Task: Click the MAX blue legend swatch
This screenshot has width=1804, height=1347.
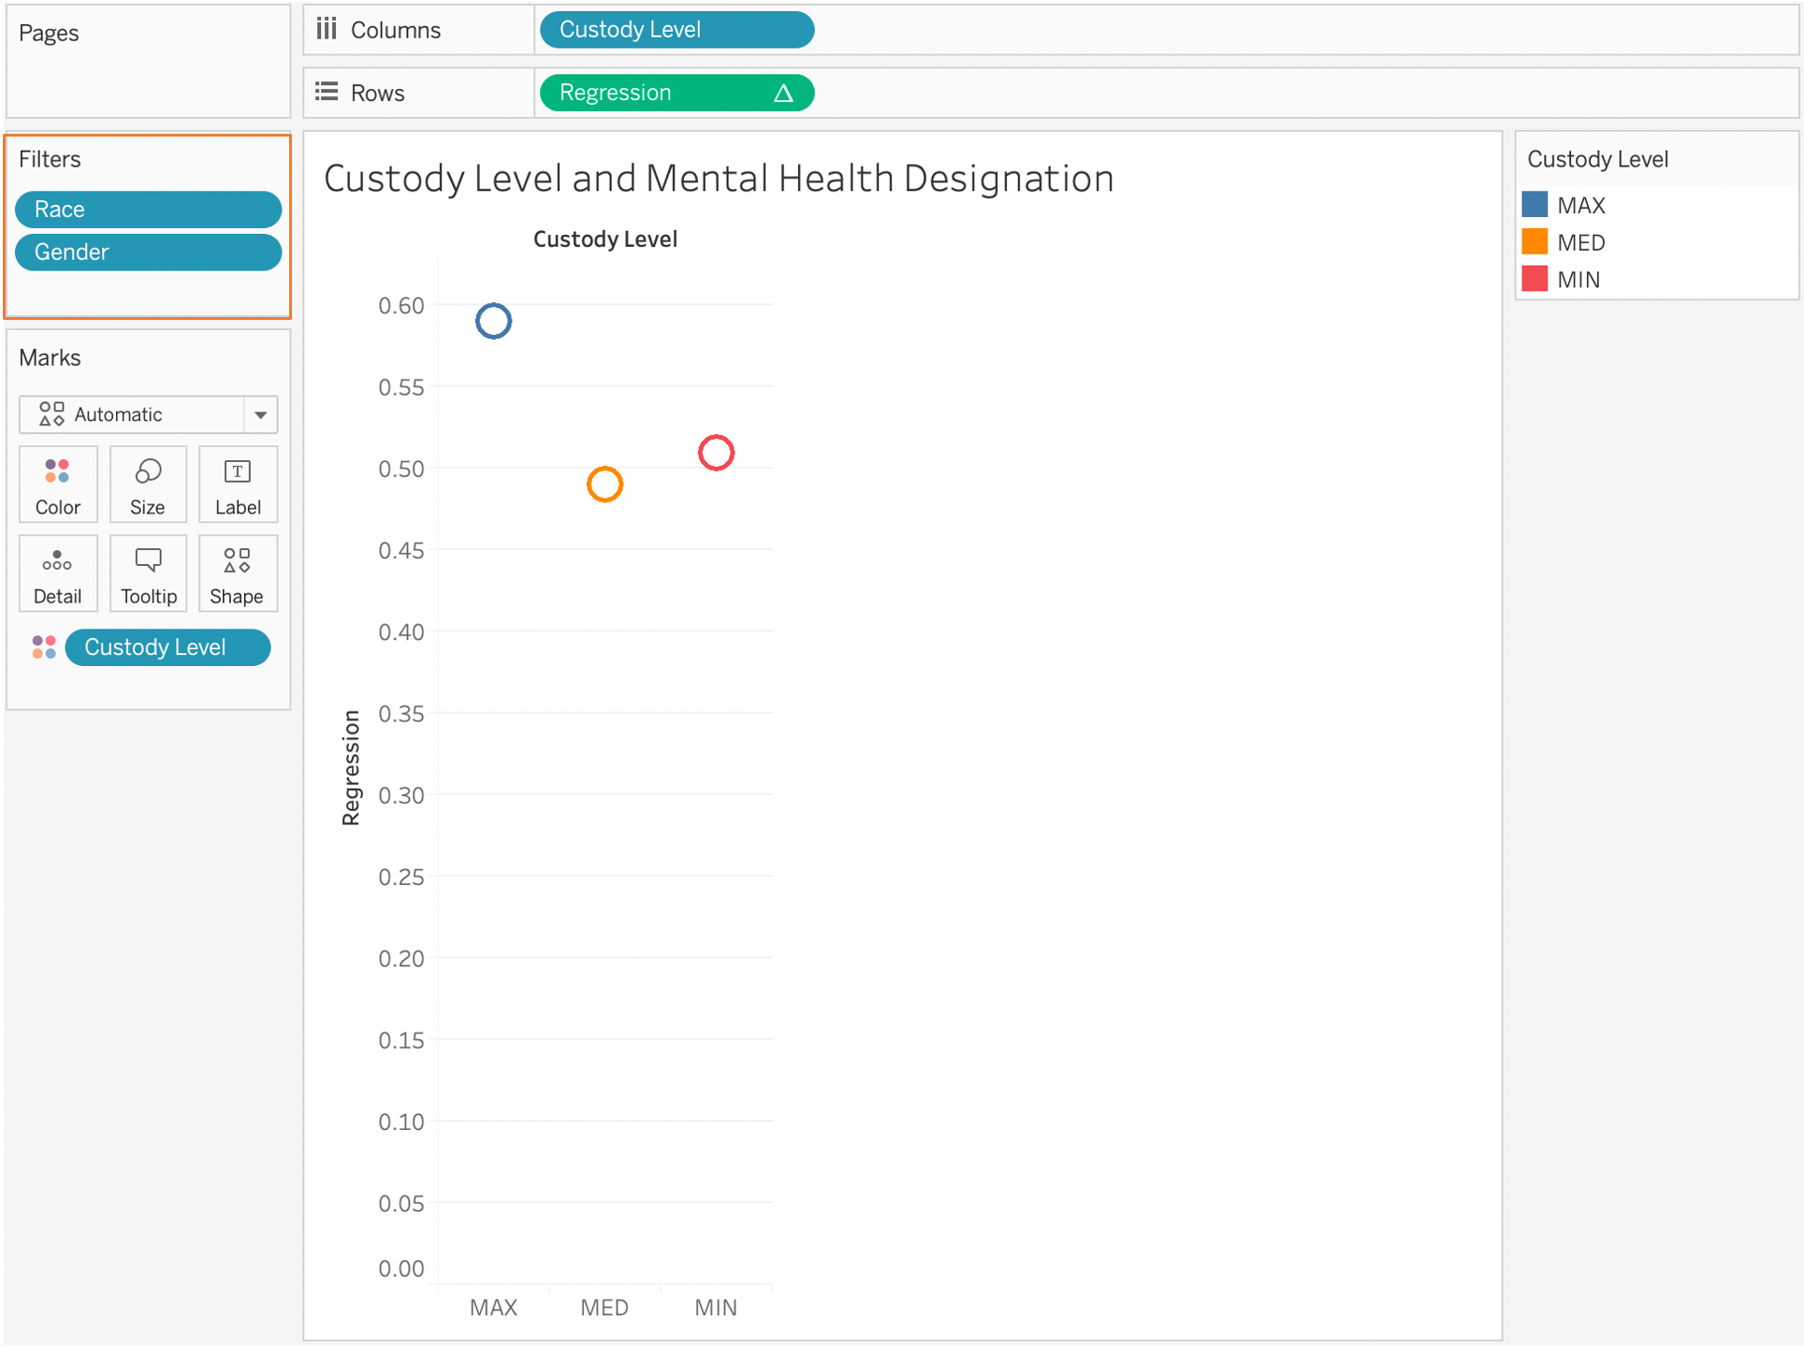Action: pyautogui.click(x=1535, y=205)
